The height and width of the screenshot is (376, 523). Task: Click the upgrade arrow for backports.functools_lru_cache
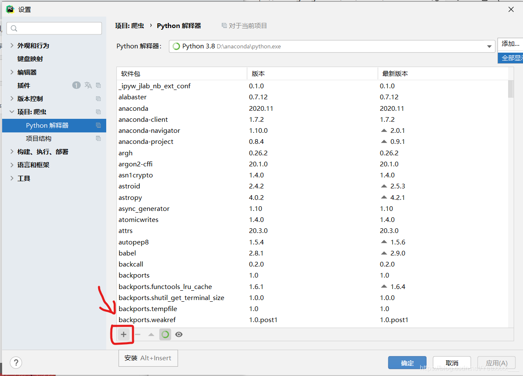(x=384, y=286)
